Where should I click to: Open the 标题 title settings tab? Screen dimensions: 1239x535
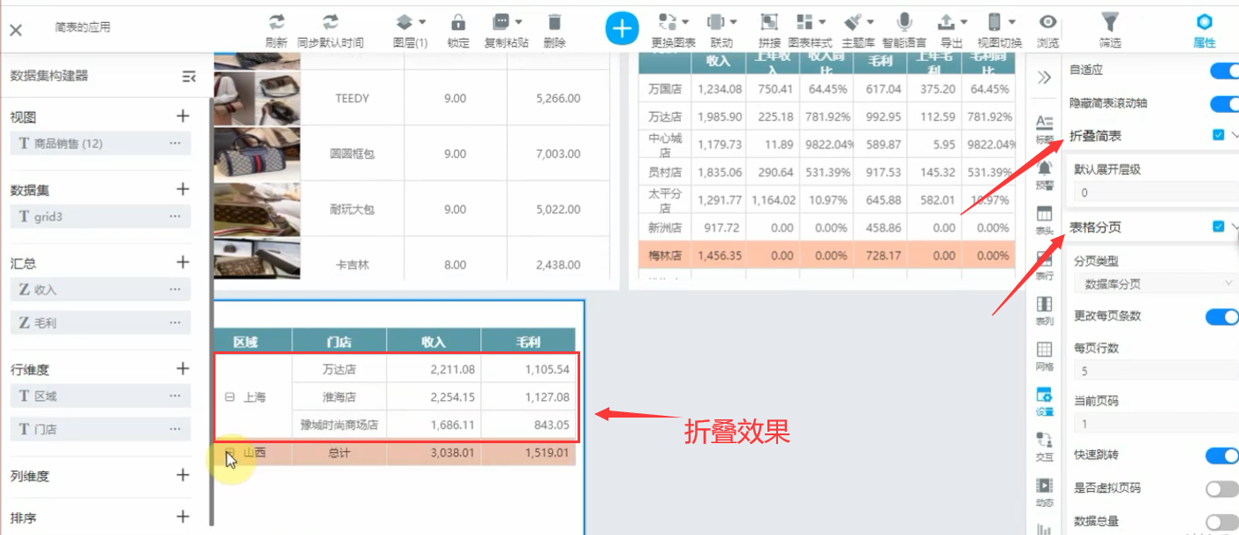1044,128
